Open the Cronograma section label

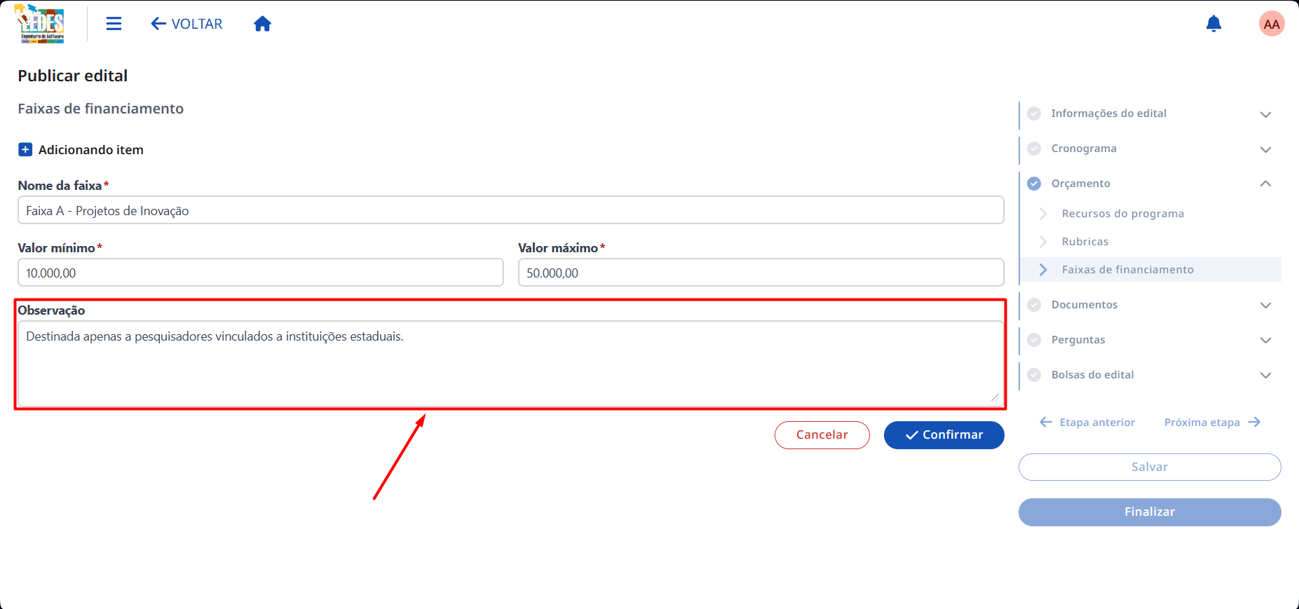coord(1084,149)
